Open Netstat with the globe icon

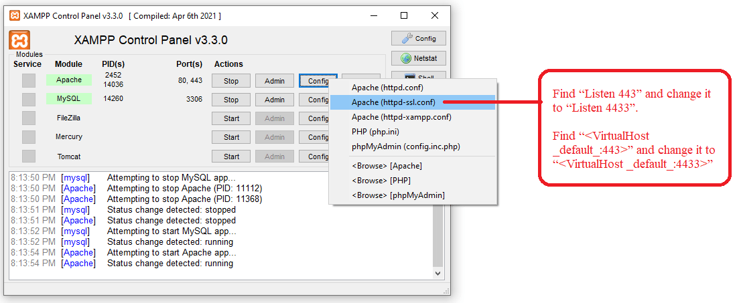coord(419,59)
